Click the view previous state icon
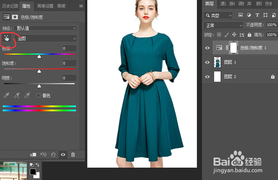278x180 pixels. click(43, 155)
